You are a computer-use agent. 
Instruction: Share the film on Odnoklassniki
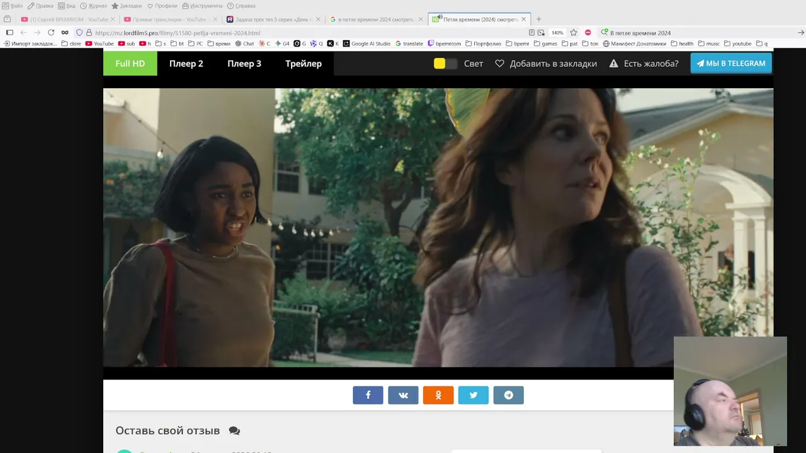[x=438, y=395]
